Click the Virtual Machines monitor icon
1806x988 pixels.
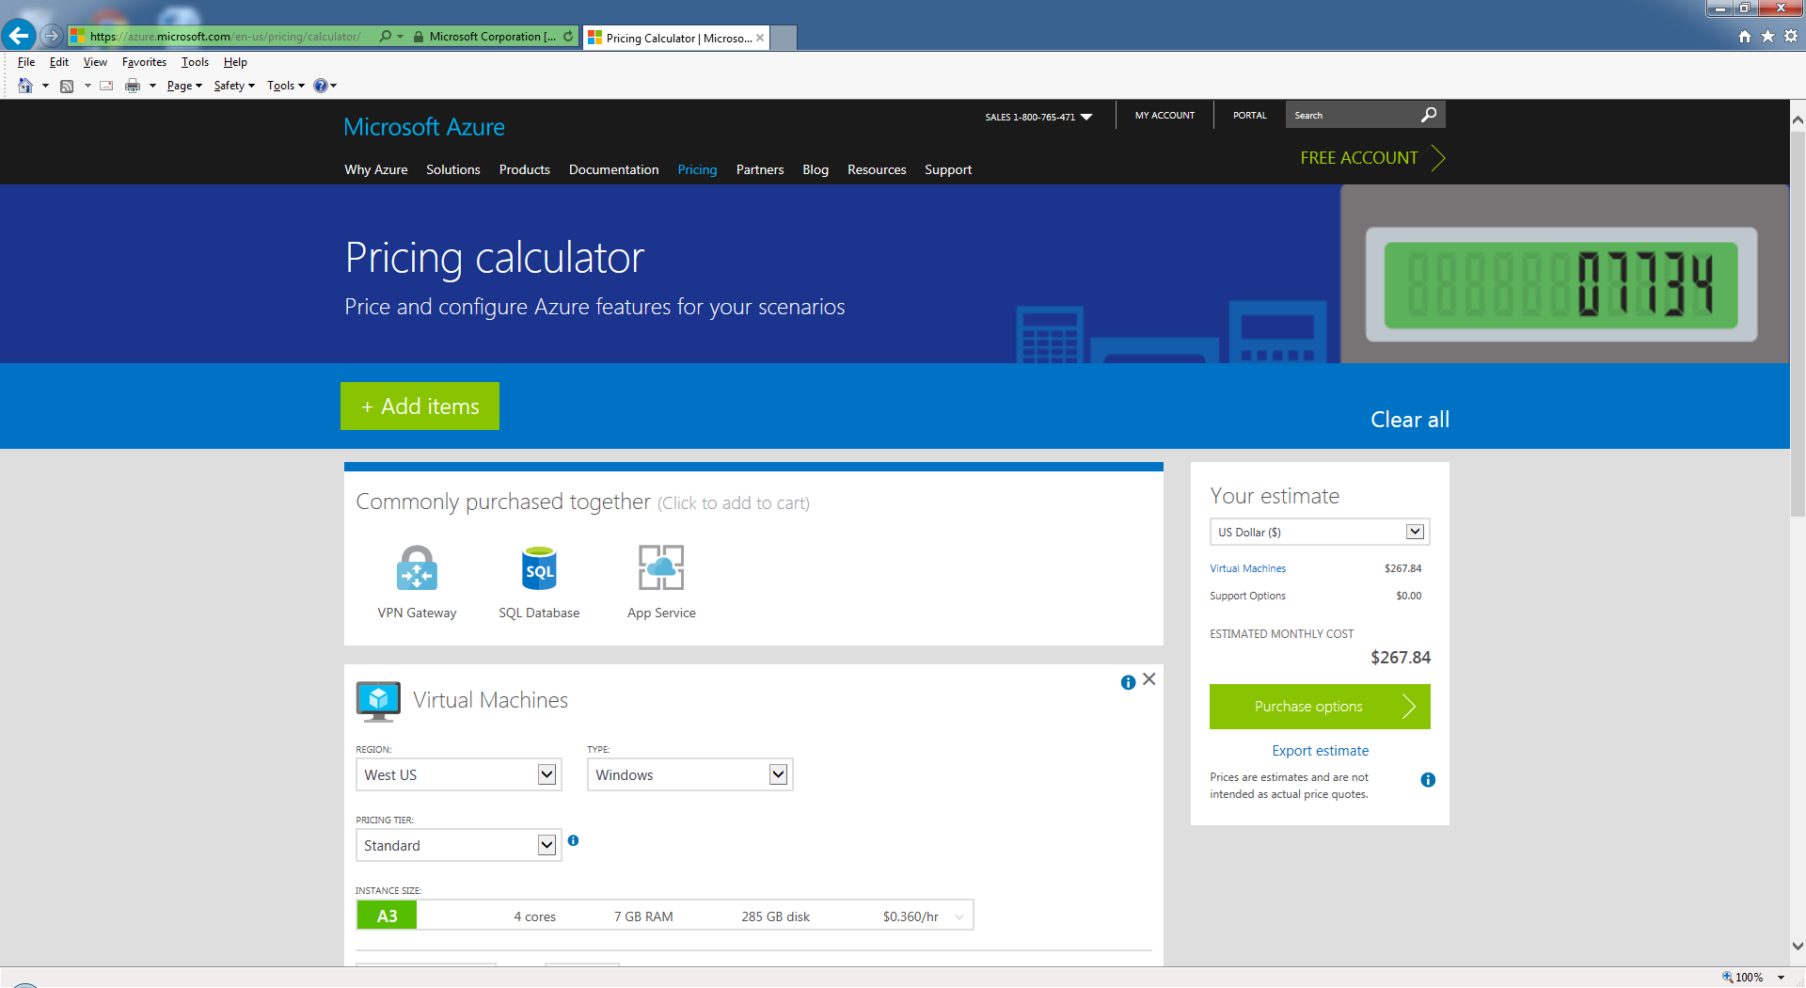(x=378, y=701)
